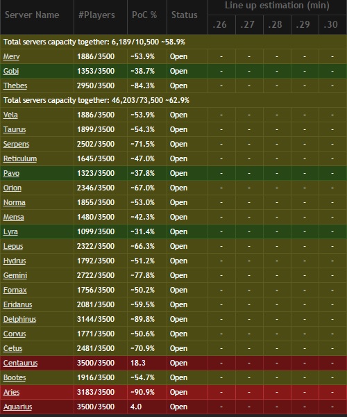Open the Thebes server link
Viewport: 347px width, 417px height.
tap(15, 85)
